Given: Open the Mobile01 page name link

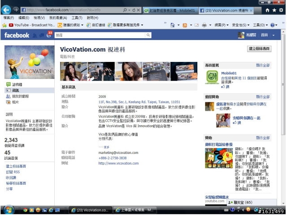Looking at the screenshot, I should pyautogui.click(x=229, y=73).
